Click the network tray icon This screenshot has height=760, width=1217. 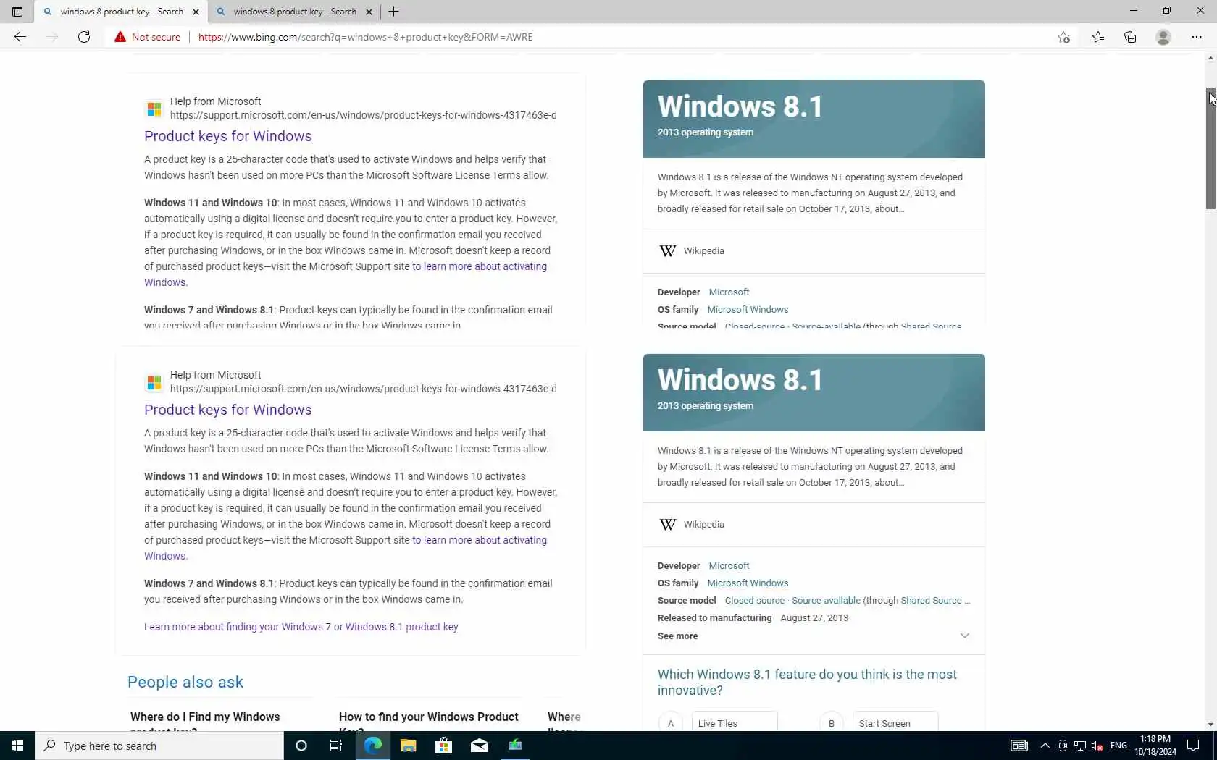(x=1080, y=746)
